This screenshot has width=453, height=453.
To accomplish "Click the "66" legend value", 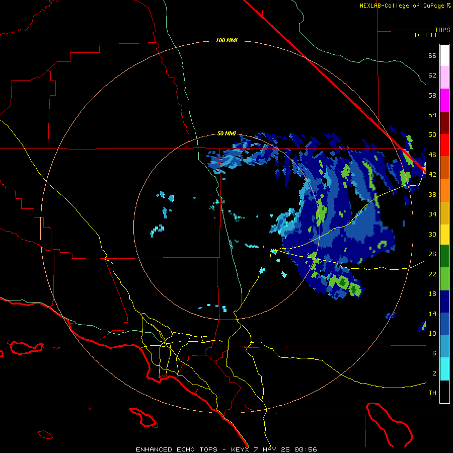I will pyautogui.click(x=432, y=55).
